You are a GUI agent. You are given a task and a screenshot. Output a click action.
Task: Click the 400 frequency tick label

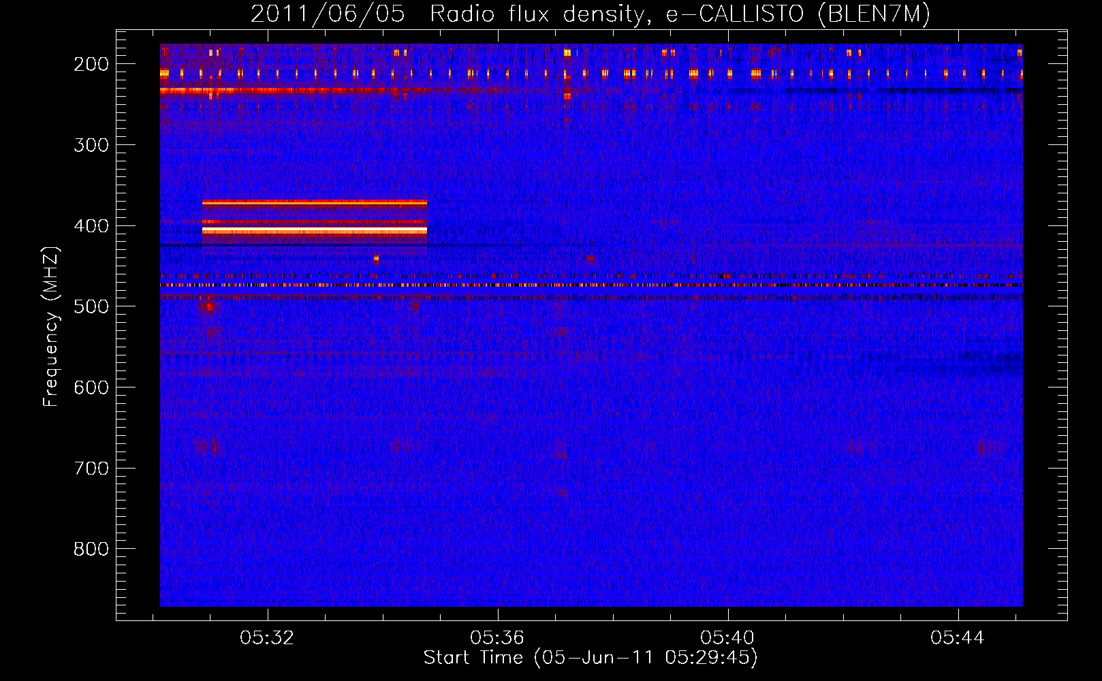(91, 226)
